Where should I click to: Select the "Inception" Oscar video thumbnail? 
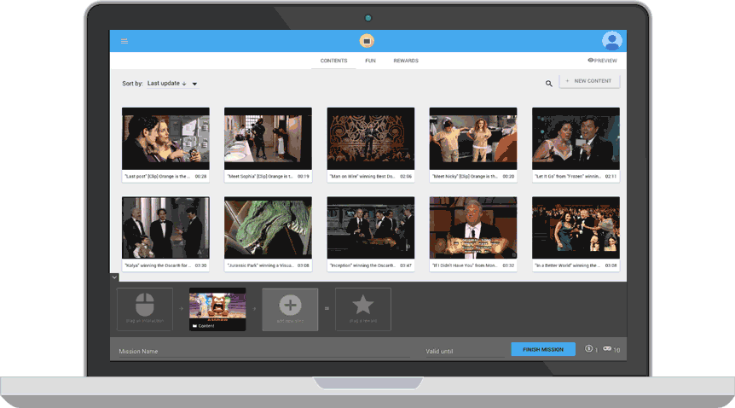(x=370, y=228)
